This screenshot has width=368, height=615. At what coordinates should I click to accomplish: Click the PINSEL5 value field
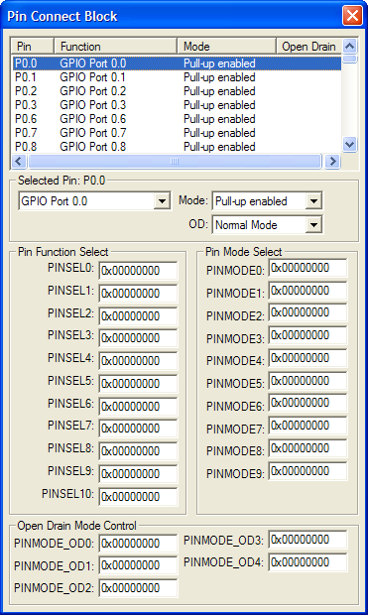coord(138,383)
